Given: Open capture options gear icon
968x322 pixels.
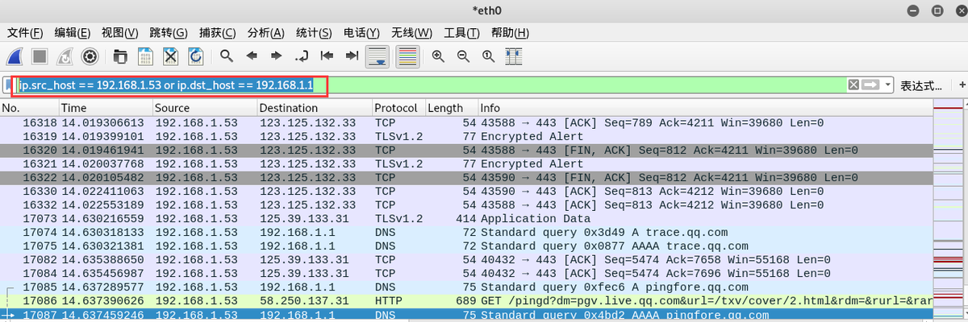Looking at the screenshot, I should pos(90,56).
